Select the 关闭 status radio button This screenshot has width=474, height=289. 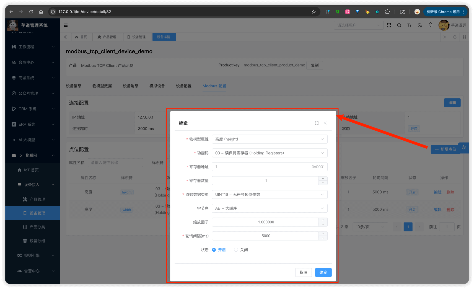click(x=236, y=250)
